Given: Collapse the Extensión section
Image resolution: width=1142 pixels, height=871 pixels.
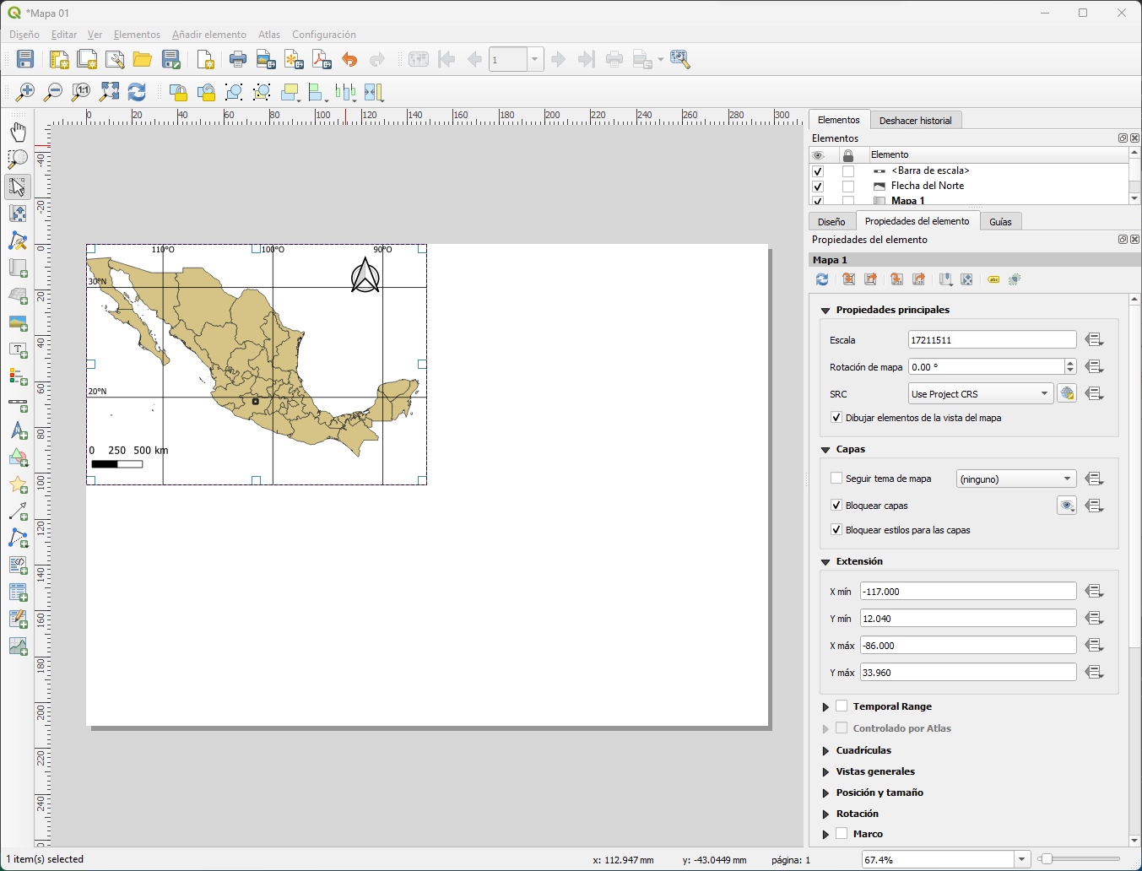Looking at the screenshot, I should pos(825,562).
